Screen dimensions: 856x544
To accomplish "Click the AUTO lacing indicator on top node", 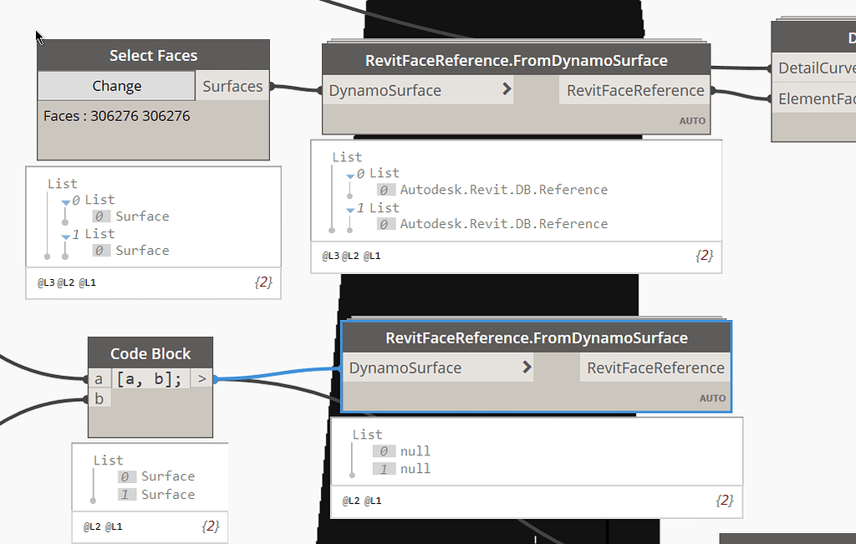I will (x=692, y=120).
